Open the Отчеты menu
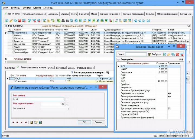Image resolution: width=195 pixels, height=139 pixels. [27, 8]
